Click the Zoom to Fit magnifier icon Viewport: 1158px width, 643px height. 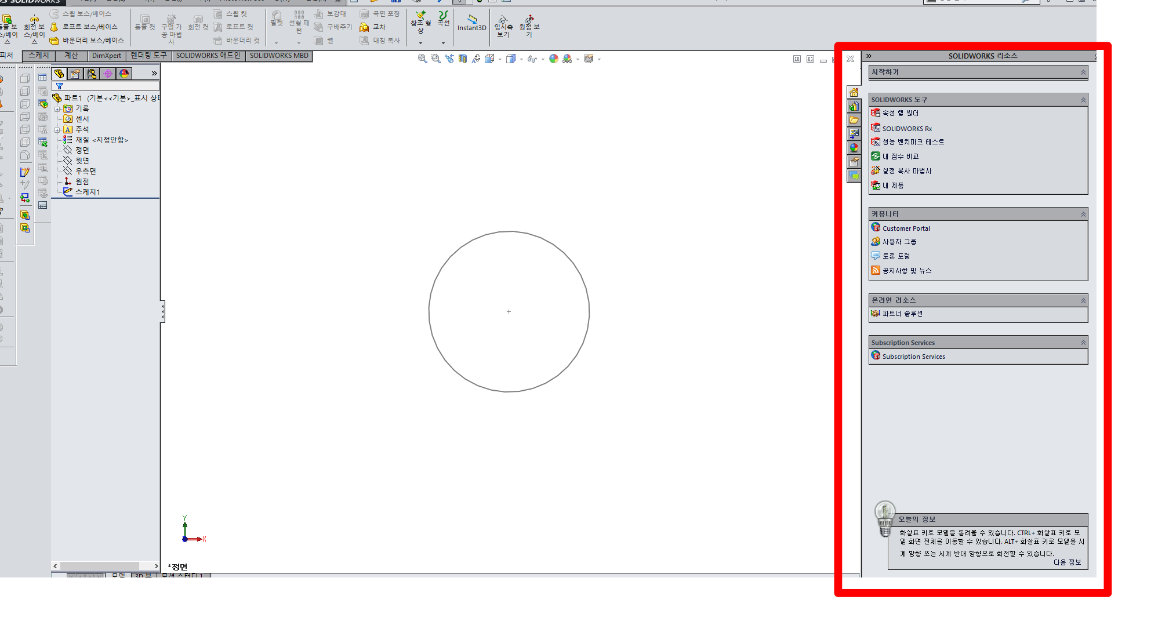coord(422,59)
